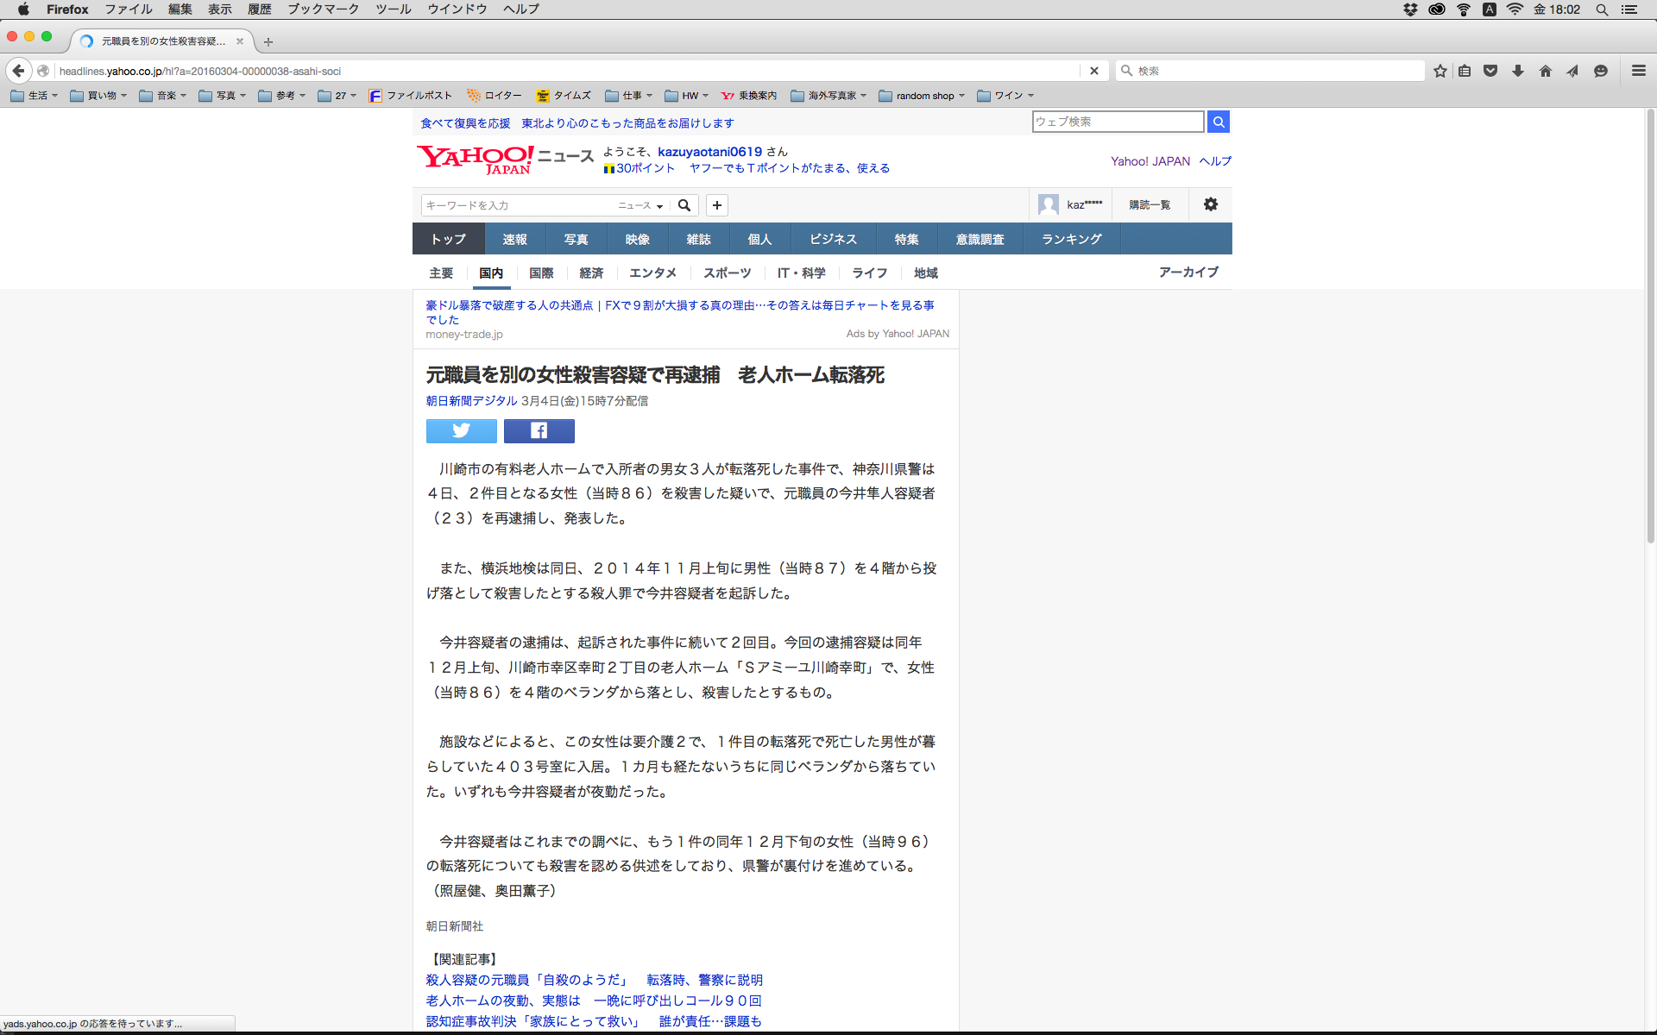Open Yahoo News settings gear
This screenshot has width=1657, height=1035.
click(x=1210, y=204)
